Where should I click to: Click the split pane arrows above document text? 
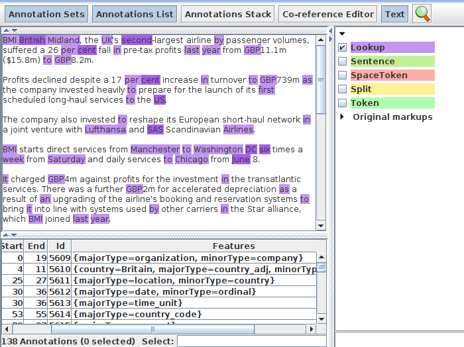tap(7, 30)
